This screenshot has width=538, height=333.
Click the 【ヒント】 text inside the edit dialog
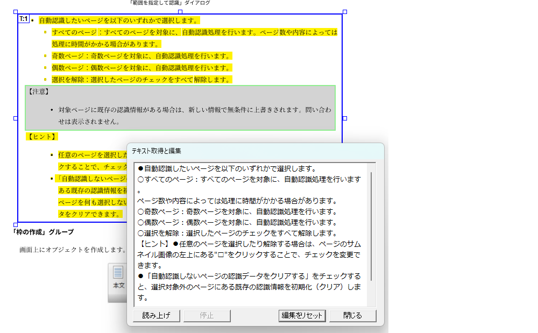pos(155,244)
